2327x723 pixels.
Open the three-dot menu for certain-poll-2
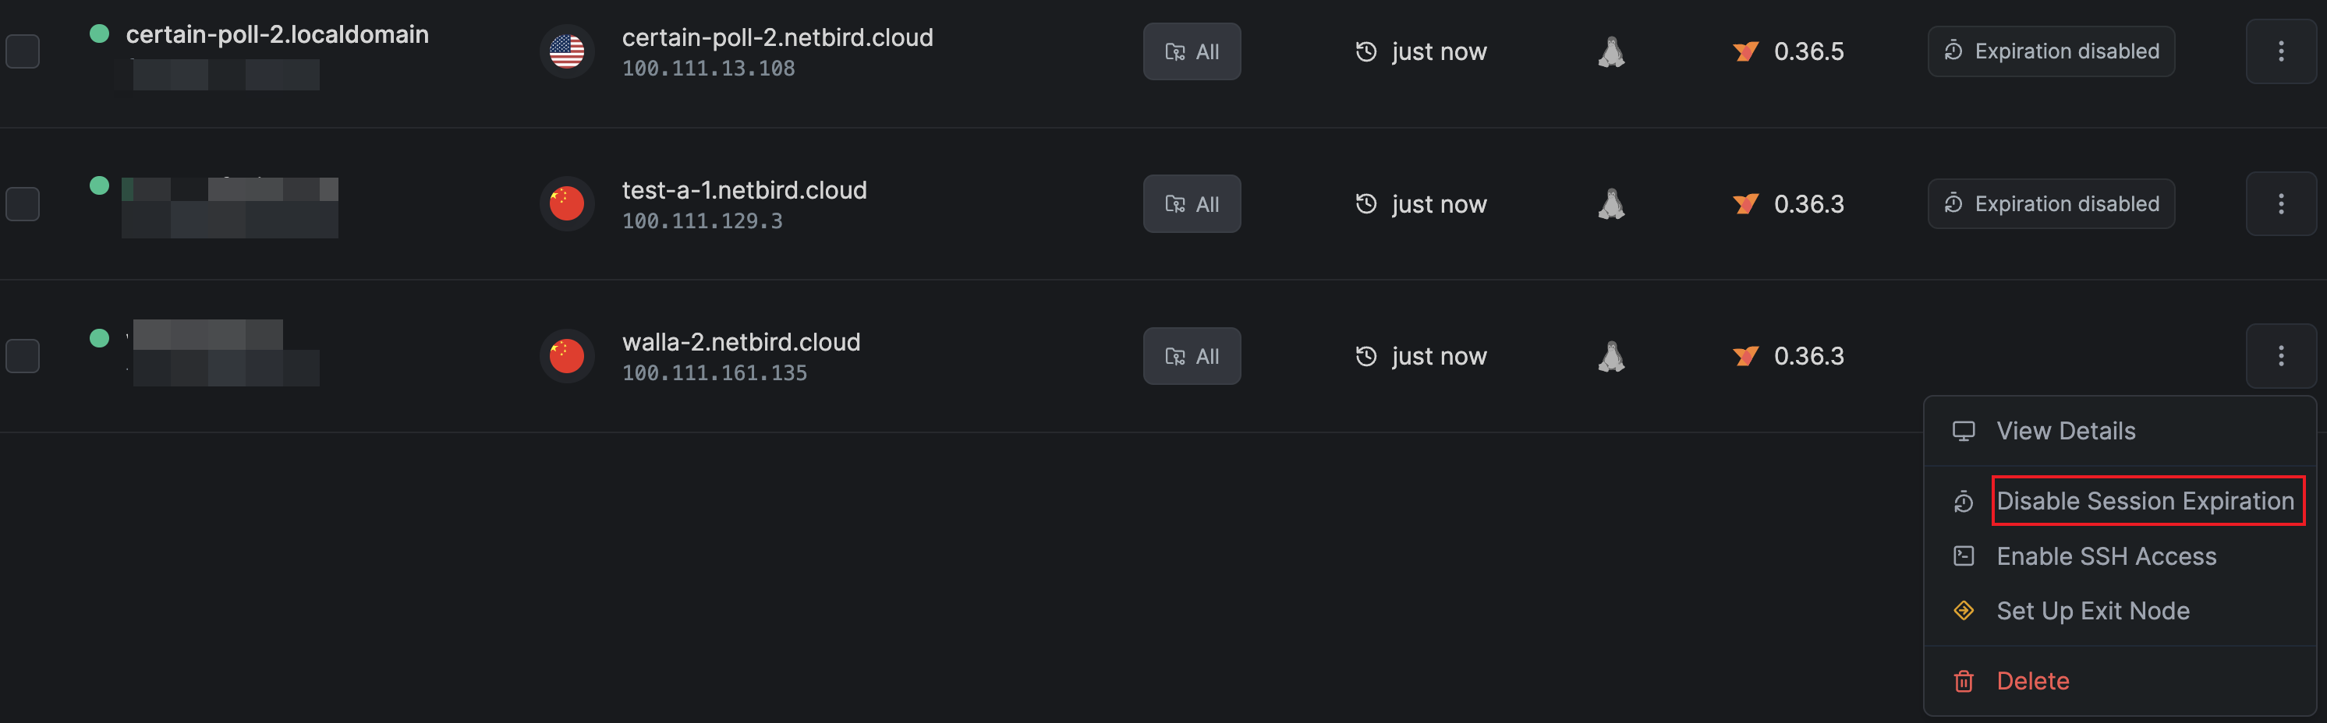click(x=2280, y=51)
